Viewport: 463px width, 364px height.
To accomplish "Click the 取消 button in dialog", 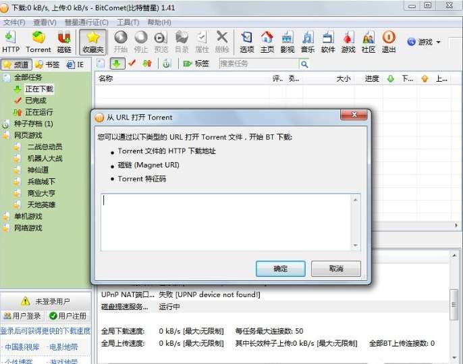I will point(336,269).
